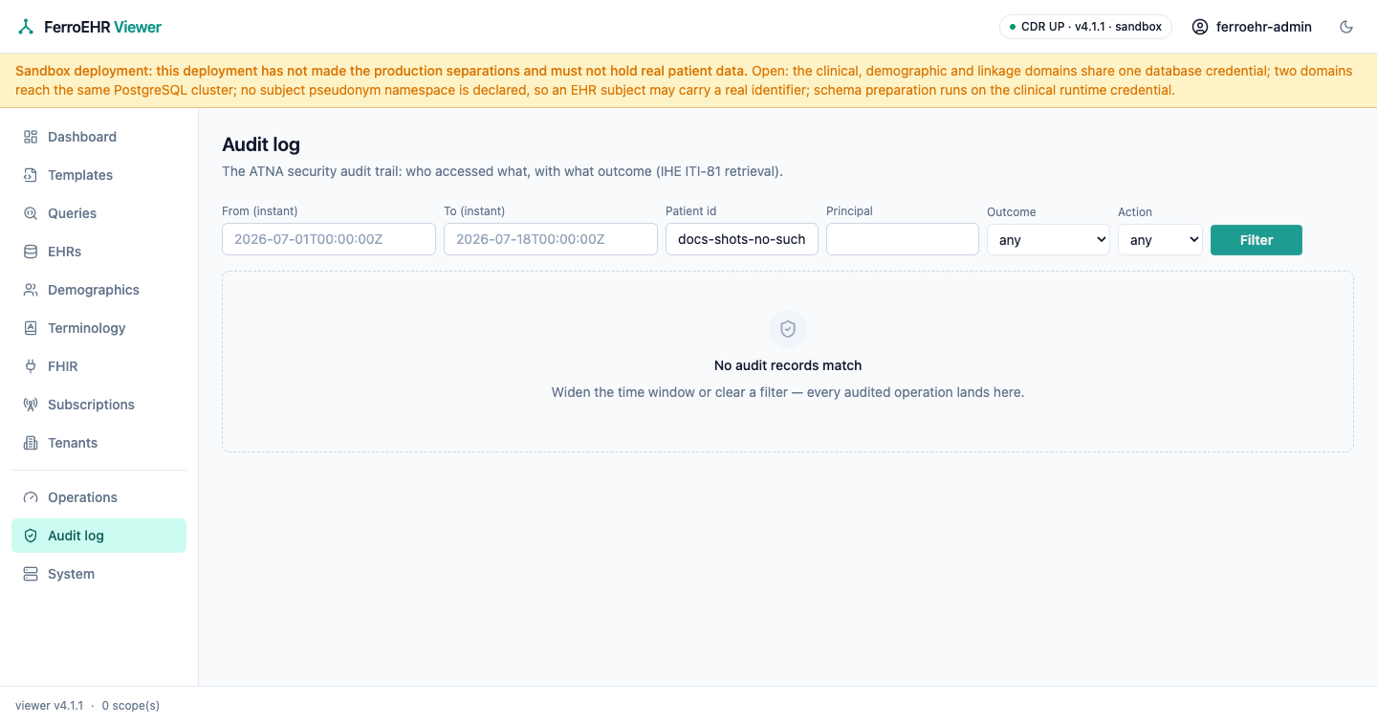
Task: Click the FHIR plug icon
Action: [x=31, y=366]
